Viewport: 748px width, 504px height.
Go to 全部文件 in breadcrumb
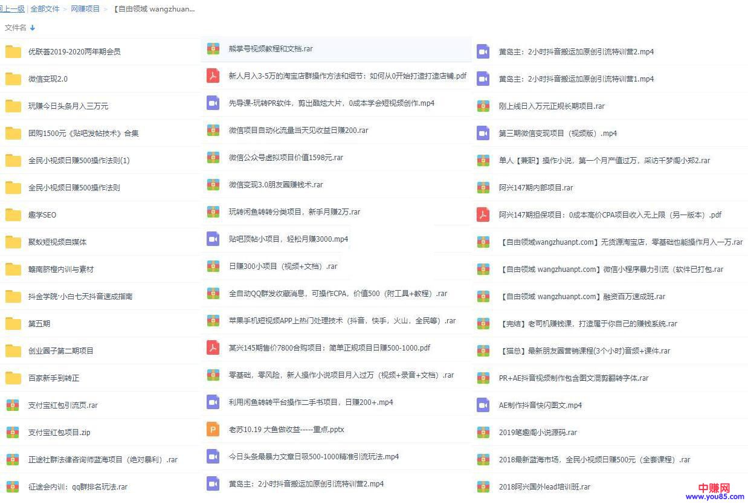click(45, 9)
